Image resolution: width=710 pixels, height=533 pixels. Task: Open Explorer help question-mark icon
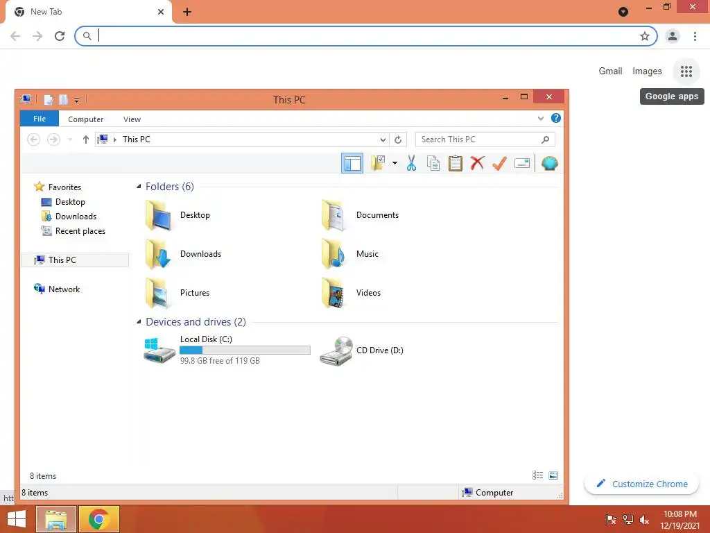coord(555,118)
